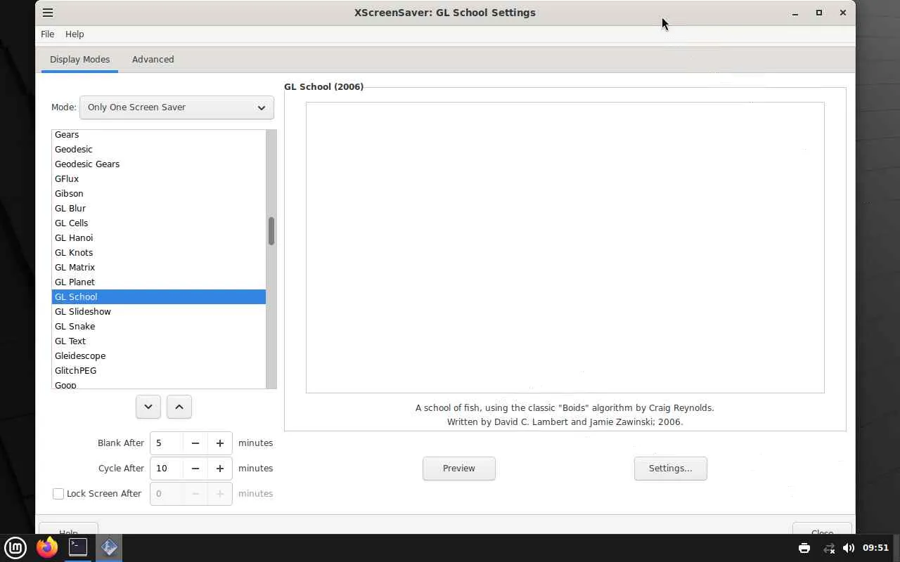The height and width of the screenshot is (562, 900).
Task: Open the Help menu
Action: (75, 34)
